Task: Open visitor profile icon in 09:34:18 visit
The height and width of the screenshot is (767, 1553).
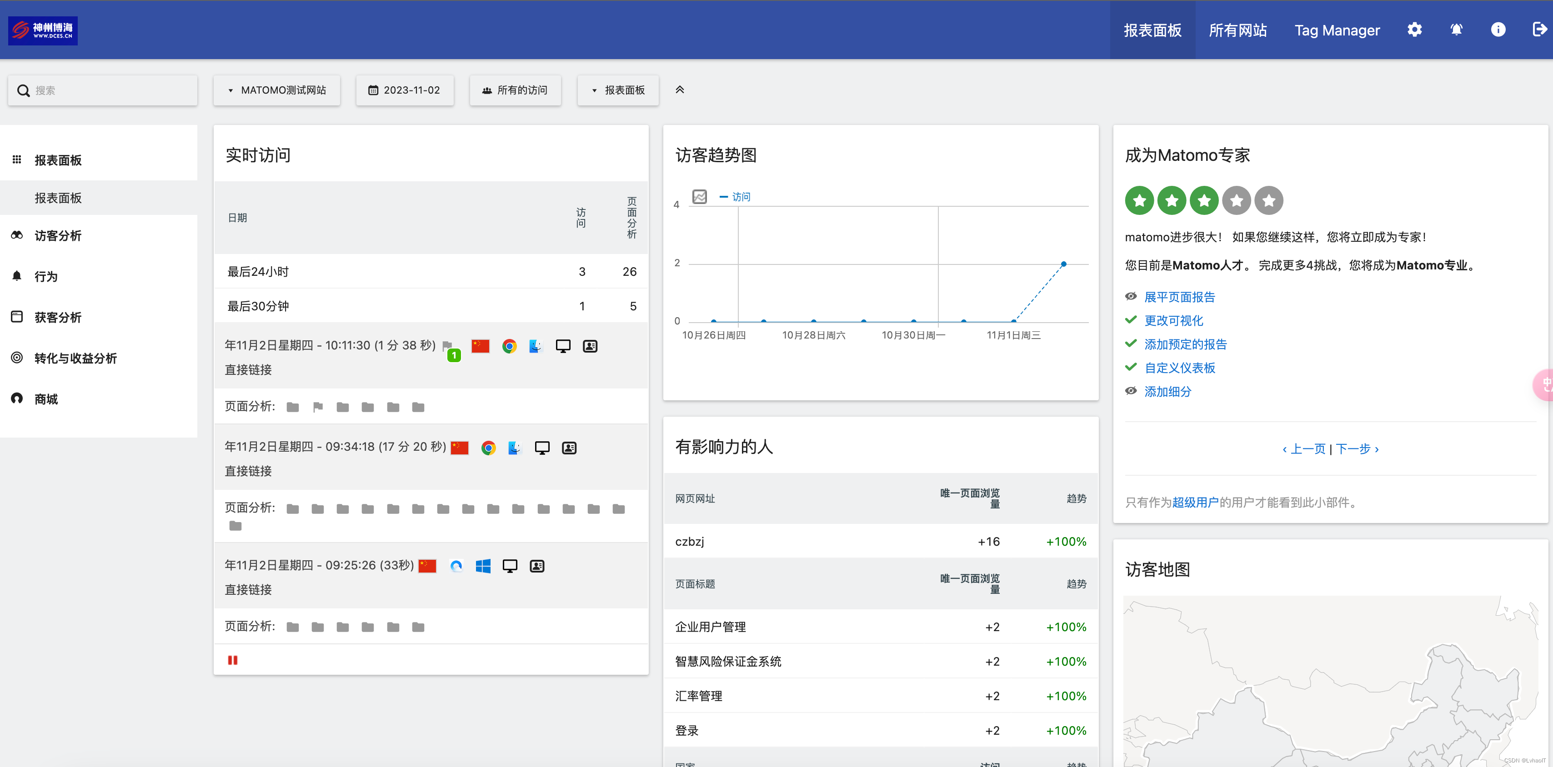Action: pyautogui.click(x=569, y=448)
